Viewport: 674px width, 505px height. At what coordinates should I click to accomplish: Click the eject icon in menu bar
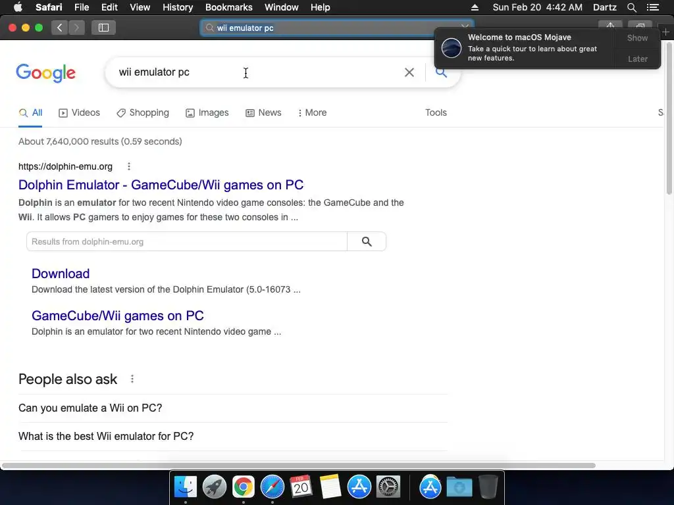coord(475,7)
